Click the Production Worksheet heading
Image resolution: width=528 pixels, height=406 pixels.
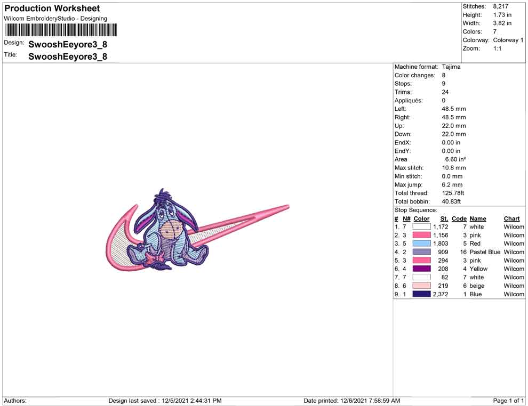tap(52, 9)
